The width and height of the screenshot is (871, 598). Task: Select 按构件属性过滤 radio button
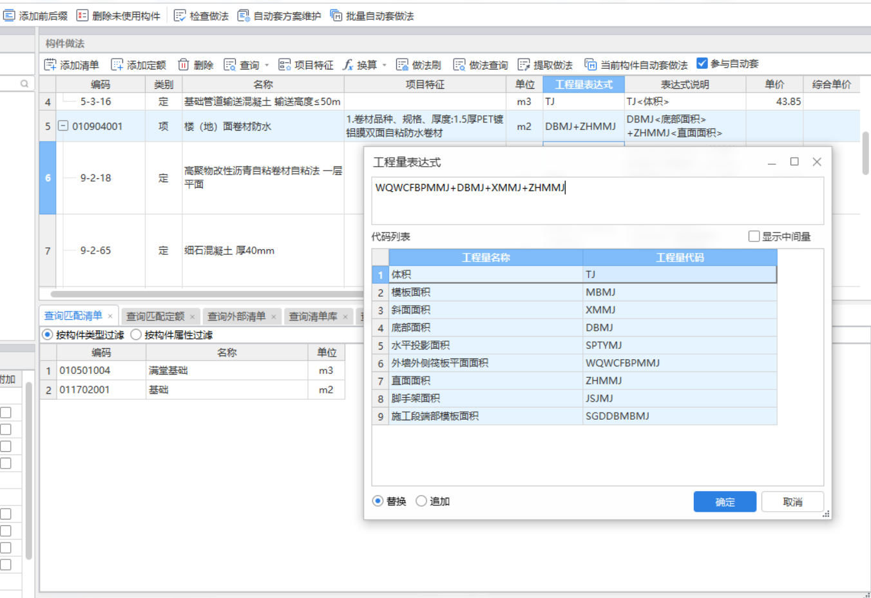(x=136, y=335)
